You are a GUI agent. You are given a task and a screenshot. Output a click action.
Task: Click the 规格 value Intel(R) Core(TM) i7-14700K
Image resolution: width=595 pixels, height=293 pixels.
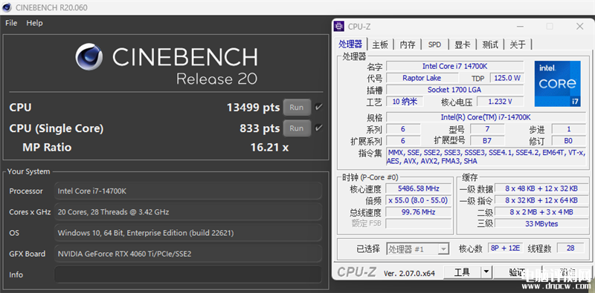point(486,117)
